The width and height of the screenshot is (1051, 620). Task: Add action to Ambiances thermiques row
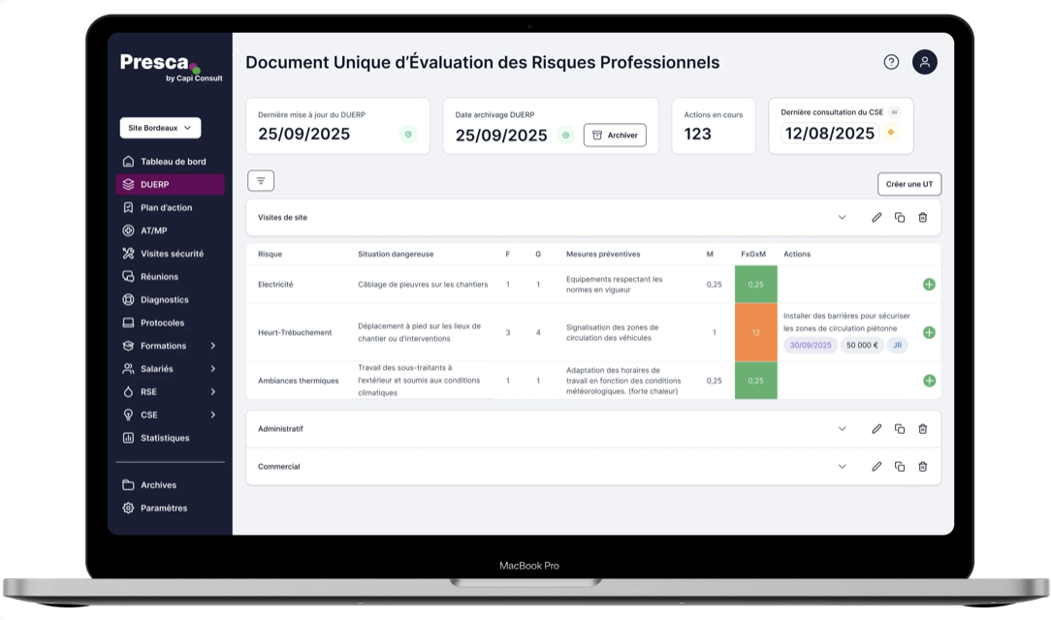929,381
